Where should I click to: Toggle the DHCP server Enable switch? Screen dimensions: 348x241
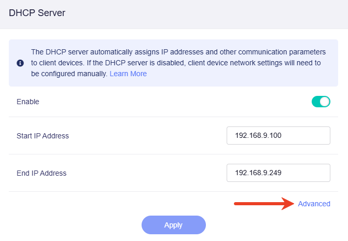coord(321,102)
